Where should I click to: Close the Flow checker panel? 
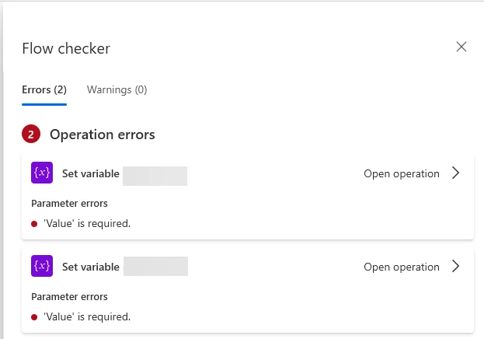461,47
